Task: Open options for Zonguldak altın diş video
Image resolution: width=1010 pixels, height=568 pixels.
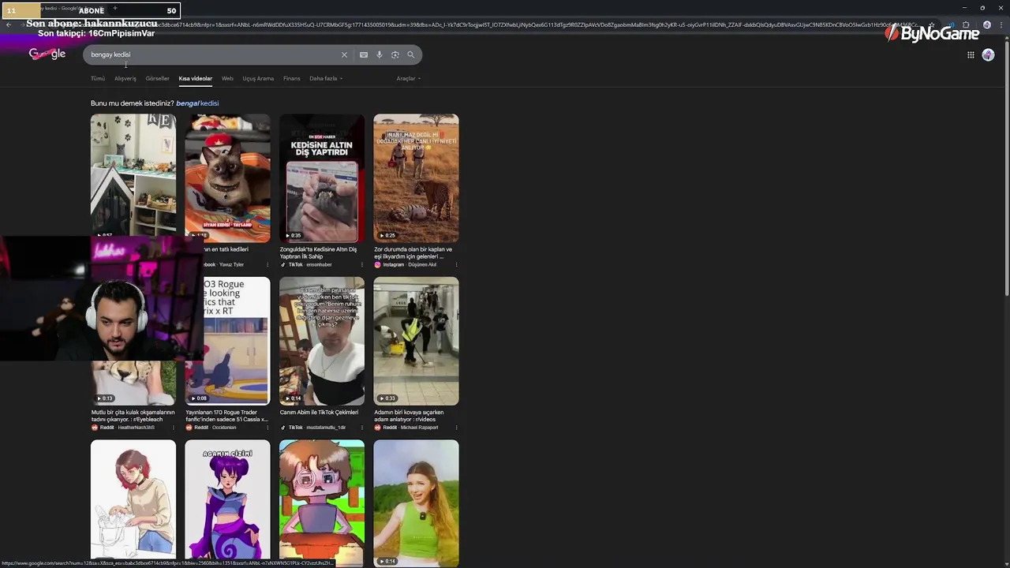Action: (x=362, y=264)
